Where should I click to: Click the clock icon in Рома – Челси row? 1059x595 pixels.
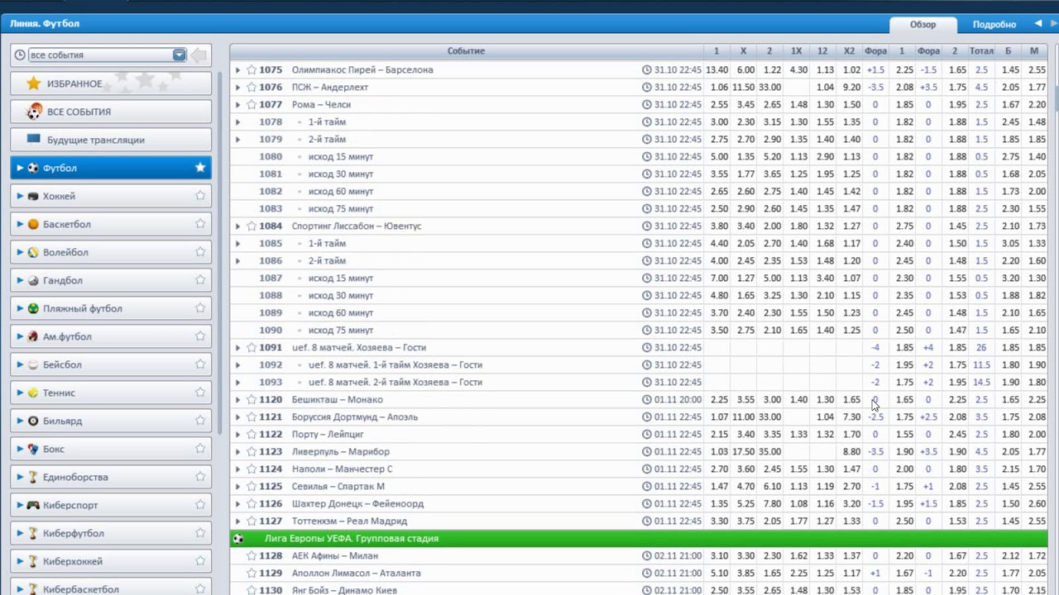(647, 104)
